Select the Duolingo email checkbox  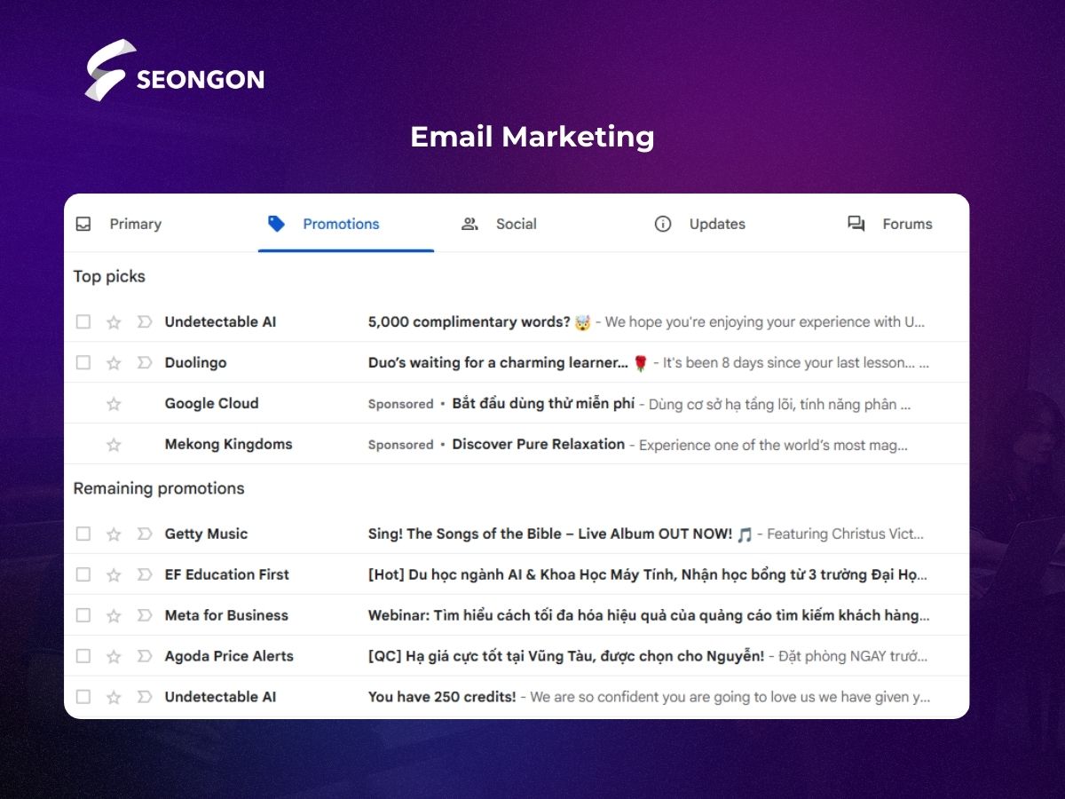pyautogui.click(x=83, y=362)
